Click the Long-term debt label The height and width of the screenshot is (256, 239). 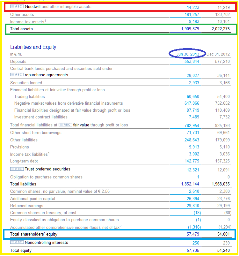click(24, 161)
